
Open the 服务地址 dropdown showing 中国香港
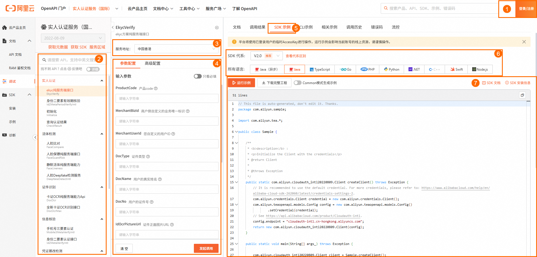point(176,49)
